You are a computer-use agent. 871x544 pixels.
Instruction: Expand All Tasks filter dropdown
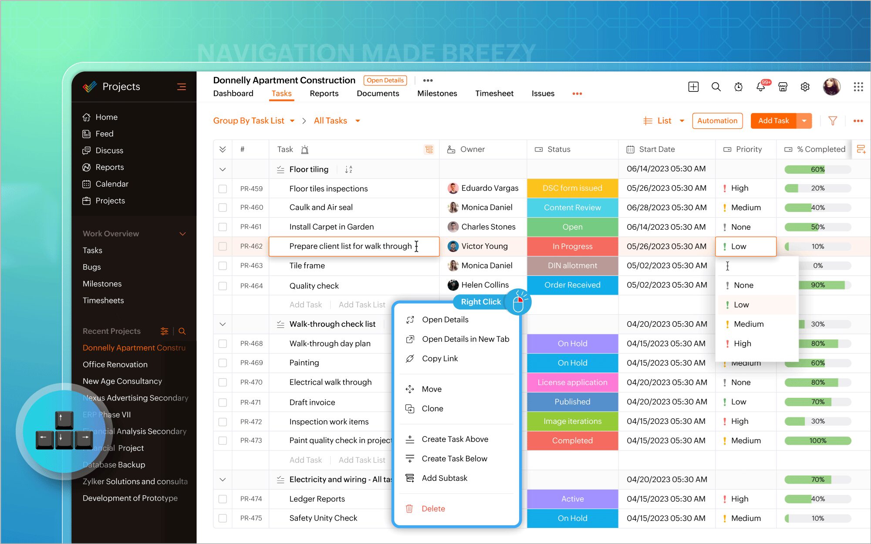pyautogui.click(x=358, y=120)
